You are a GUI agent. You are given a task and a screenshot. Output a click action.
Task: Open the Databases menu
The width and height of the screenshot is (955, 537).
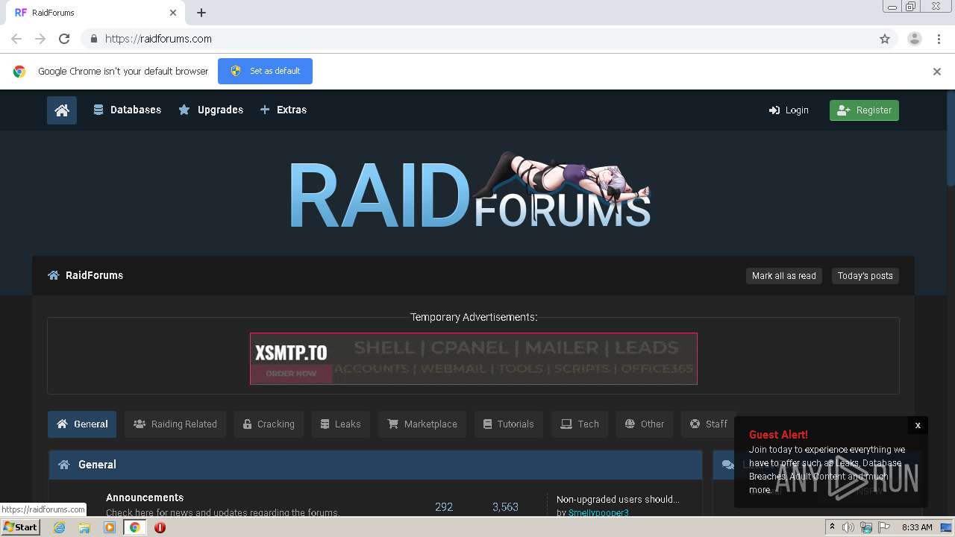[127, 110]
